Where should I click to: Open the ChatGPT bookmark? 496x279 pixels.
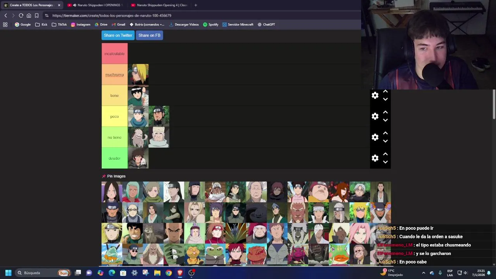(x=266, y=24)
